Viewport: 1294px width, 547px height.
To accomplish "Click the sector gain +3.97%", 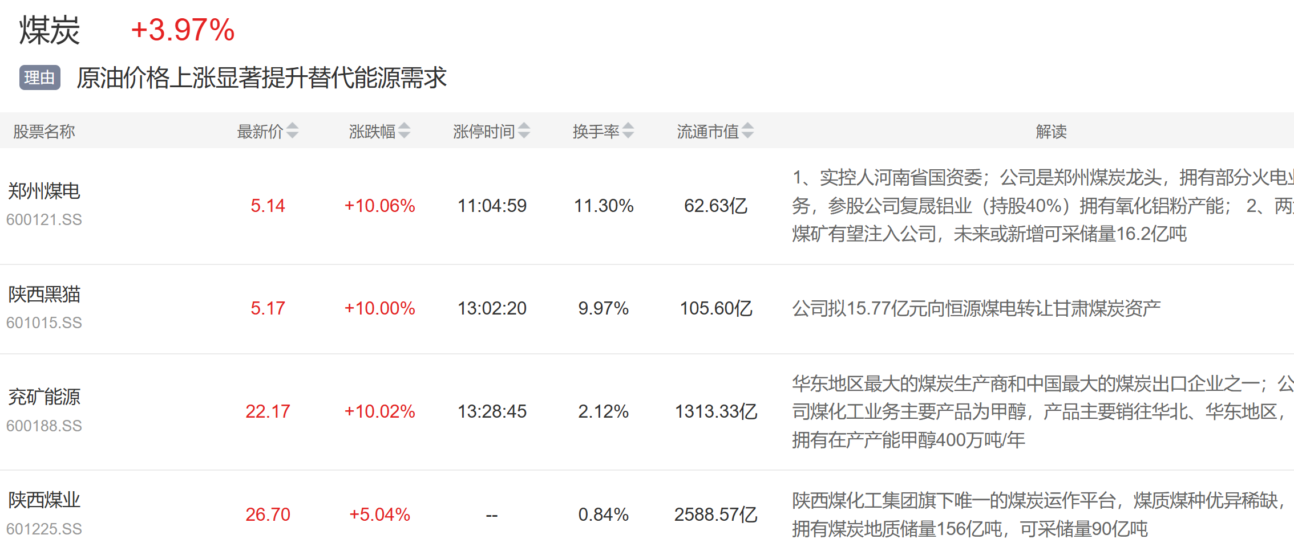I will point(183,30).
